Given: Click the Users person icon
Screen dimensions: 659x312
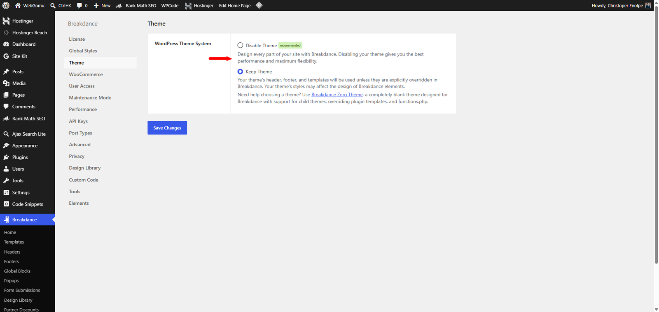Looking at the screenshot, I should coord(6,169).
